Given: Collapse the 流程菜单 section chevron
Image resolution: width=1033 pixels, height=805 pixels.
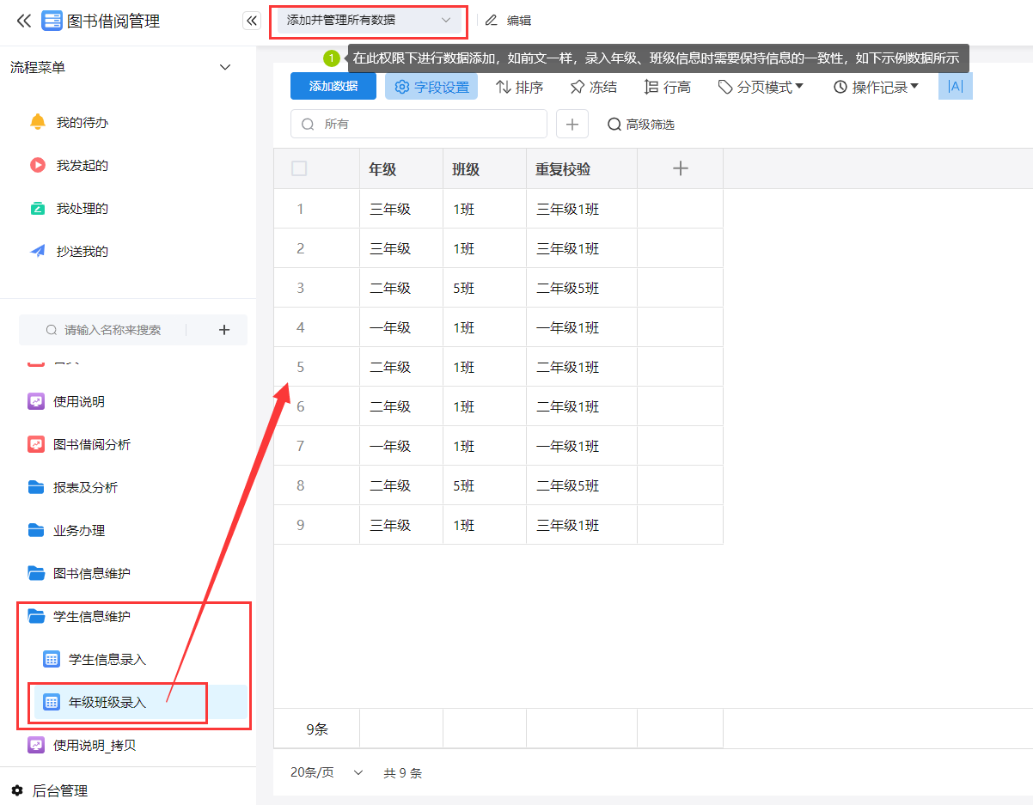Looking at the screenshot, I should [225, 67].
